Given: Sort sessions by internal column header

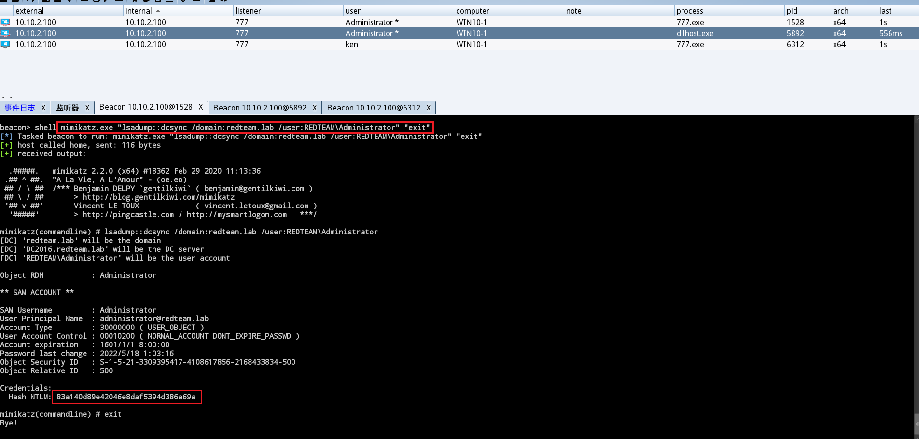Looking at the screenshot, I should tap(178, 11).
